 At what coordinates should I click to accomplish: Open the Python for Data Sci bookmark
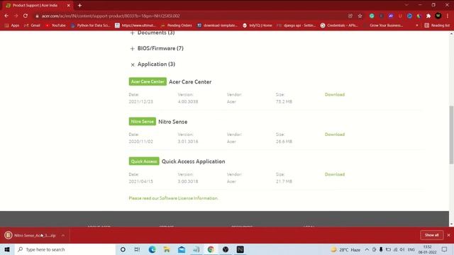click(x=90, y=25)
